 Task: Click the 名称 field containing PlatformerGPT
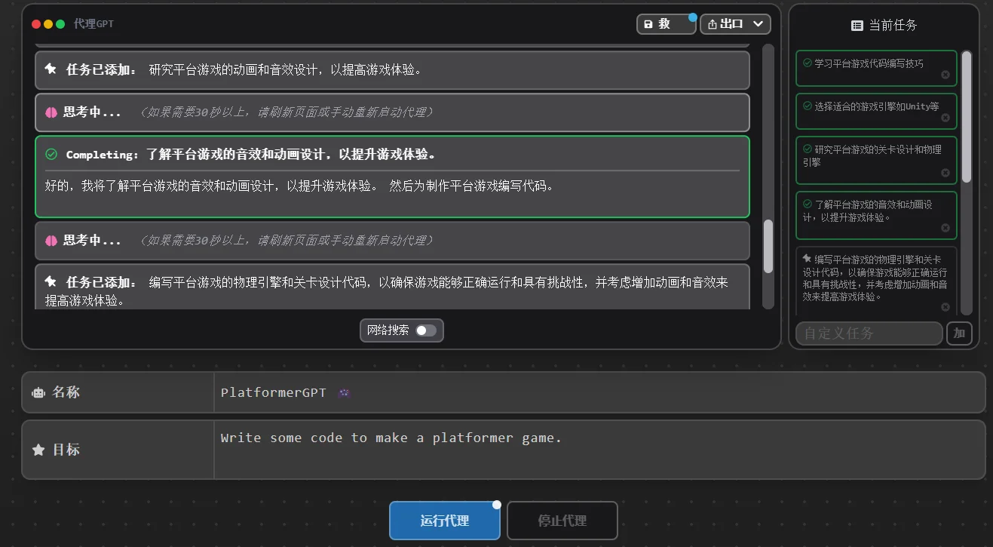coord(599,392)
